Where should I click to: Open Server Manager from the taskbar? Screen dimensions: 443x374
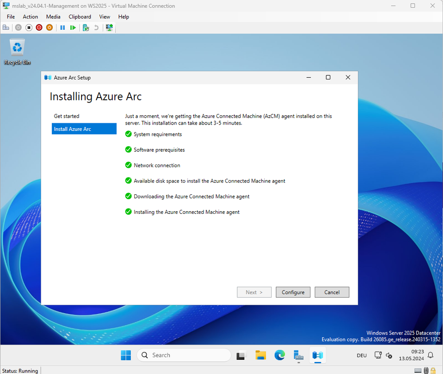[298, 355]
